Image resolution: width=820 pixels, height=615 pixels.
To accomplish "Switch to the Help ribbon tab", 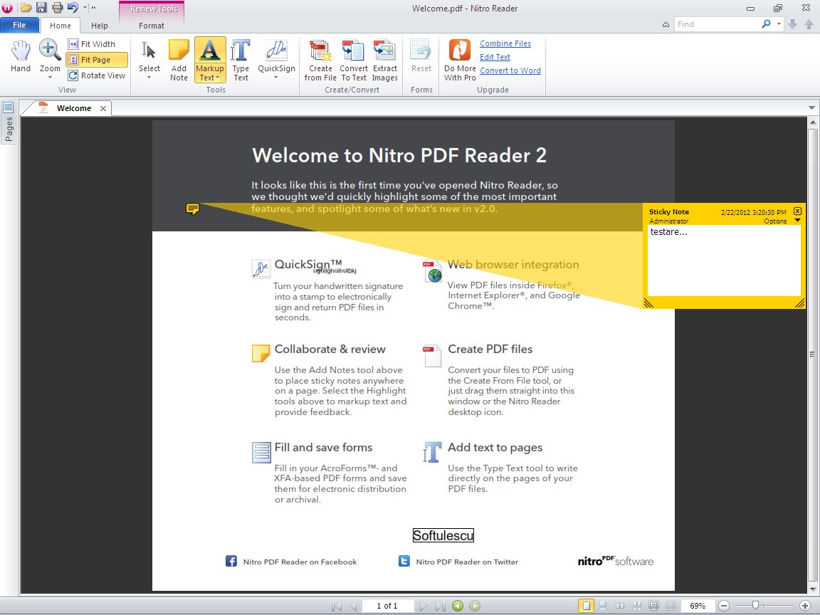I will tap(100, 26).
